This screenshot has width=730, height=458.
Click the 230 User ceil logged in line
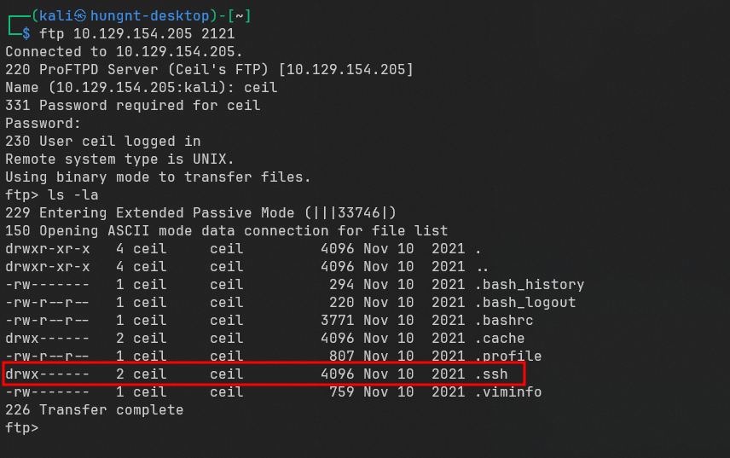click(102, 141)
